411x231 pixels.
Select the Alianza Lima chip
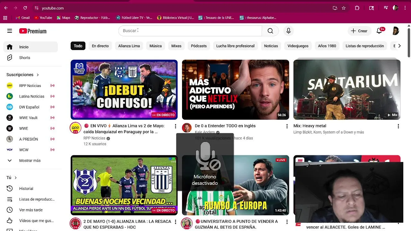pyautogui.click(x=129, y=46)
